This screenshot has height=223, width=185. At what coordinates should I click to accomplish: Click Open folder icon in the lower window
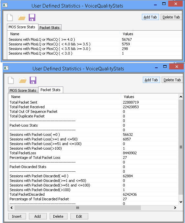click(x=23, y=80)
